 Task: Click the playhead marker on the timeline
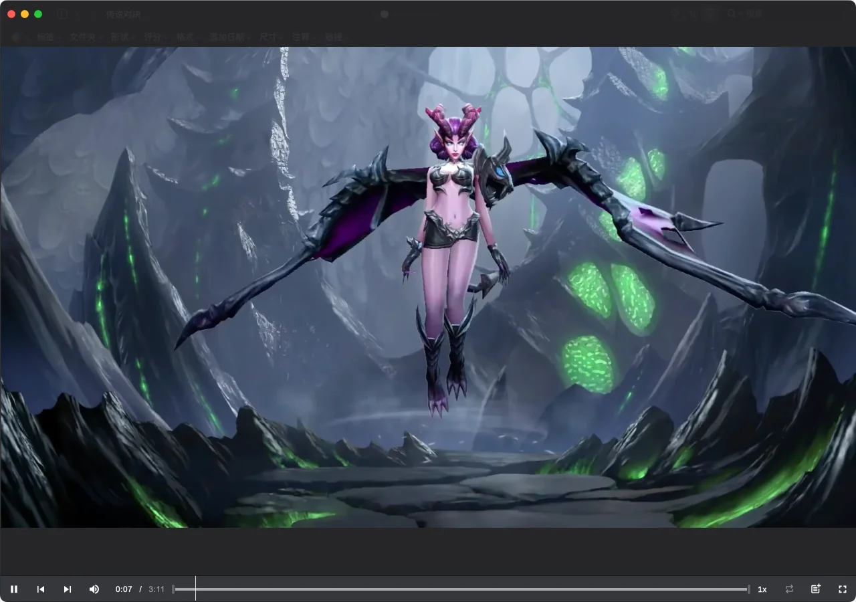click(195, 589)
